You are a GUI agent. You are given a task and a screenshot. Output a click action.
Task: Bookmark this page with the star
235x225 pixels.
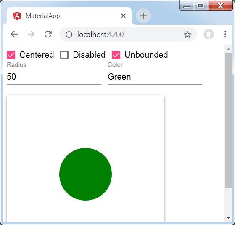pyautogui.click(x=187, y=35)
